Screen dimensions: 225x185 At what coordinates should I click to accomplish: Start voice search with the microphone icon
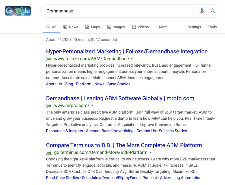coord(202,11)
